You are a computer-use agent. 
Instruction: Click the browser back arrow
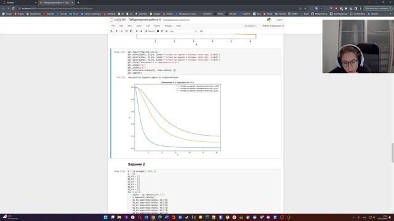[3, 8]
